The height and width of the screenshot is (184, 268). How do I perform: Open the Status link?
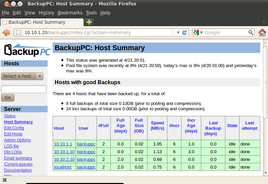point(10,116)
